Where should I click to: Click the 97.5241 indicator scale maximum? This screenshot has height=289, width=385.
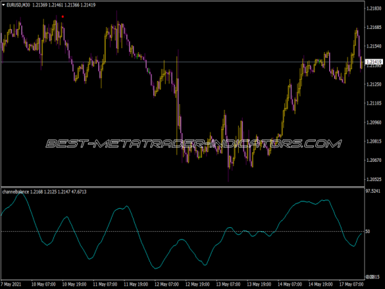(373, 191)
